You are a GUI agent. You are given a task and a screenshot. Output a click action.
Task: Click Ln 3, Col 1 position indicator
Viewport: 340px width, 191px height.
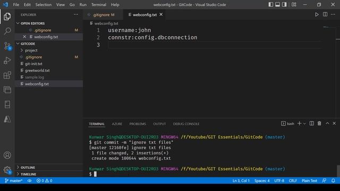pos(241,180)
